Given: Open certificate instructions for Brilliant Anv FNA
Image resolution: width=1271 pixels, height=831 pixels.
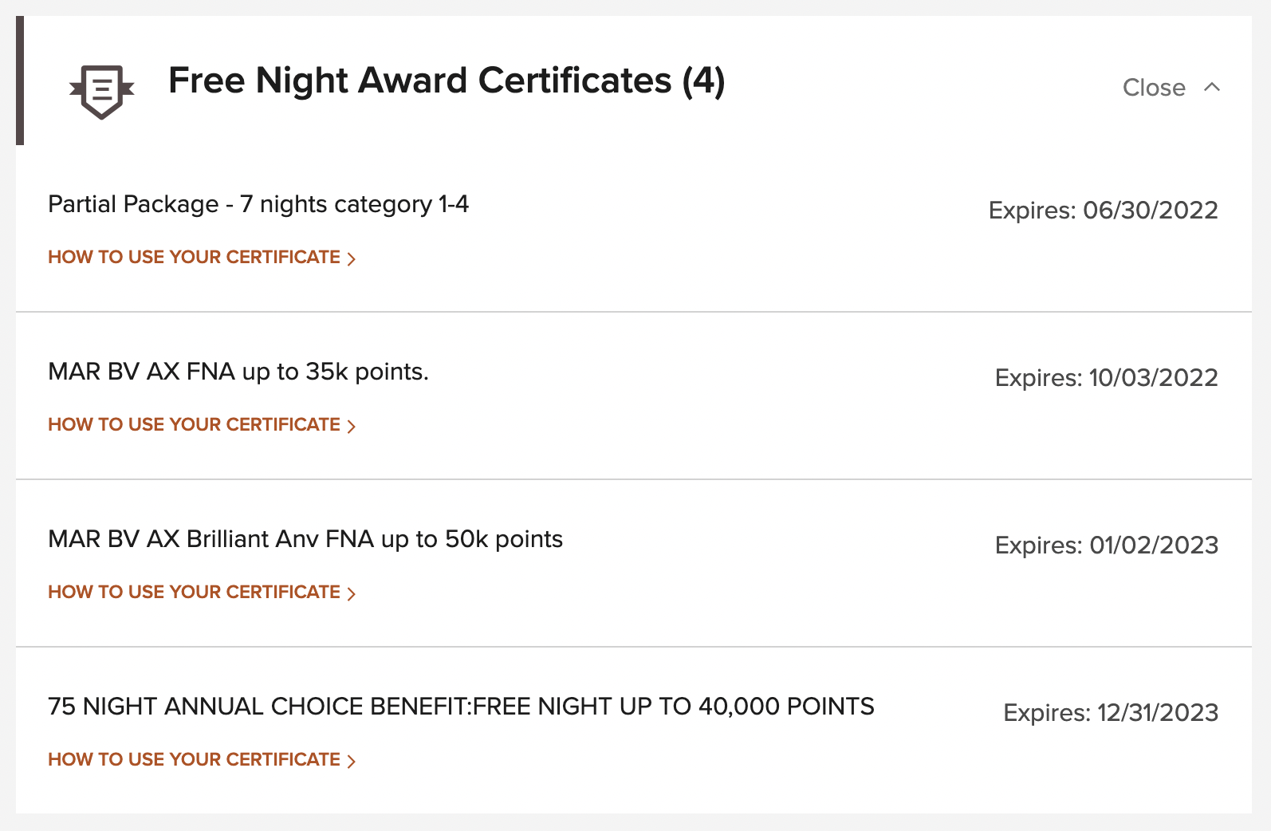Looking at the screenshot, I should point(194,593).
